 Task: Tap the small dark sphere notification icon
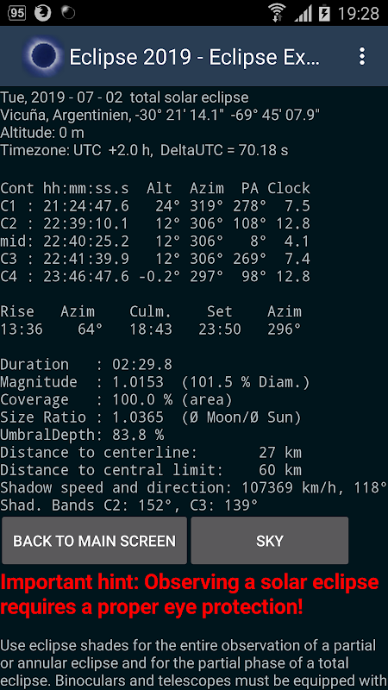pyautogui.click(x=68, y=13)
